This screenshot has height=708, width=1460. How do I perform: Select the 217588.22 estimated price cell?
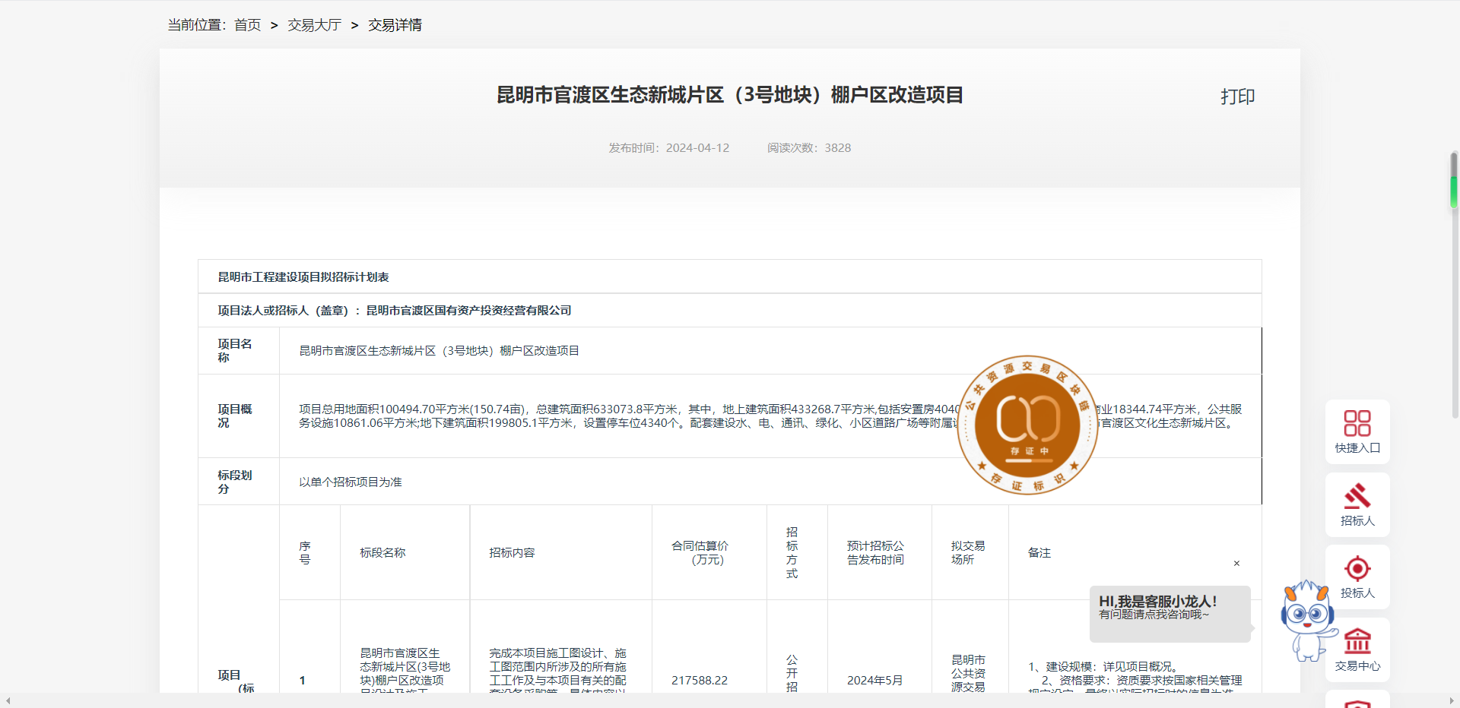(x=700, y=681)
